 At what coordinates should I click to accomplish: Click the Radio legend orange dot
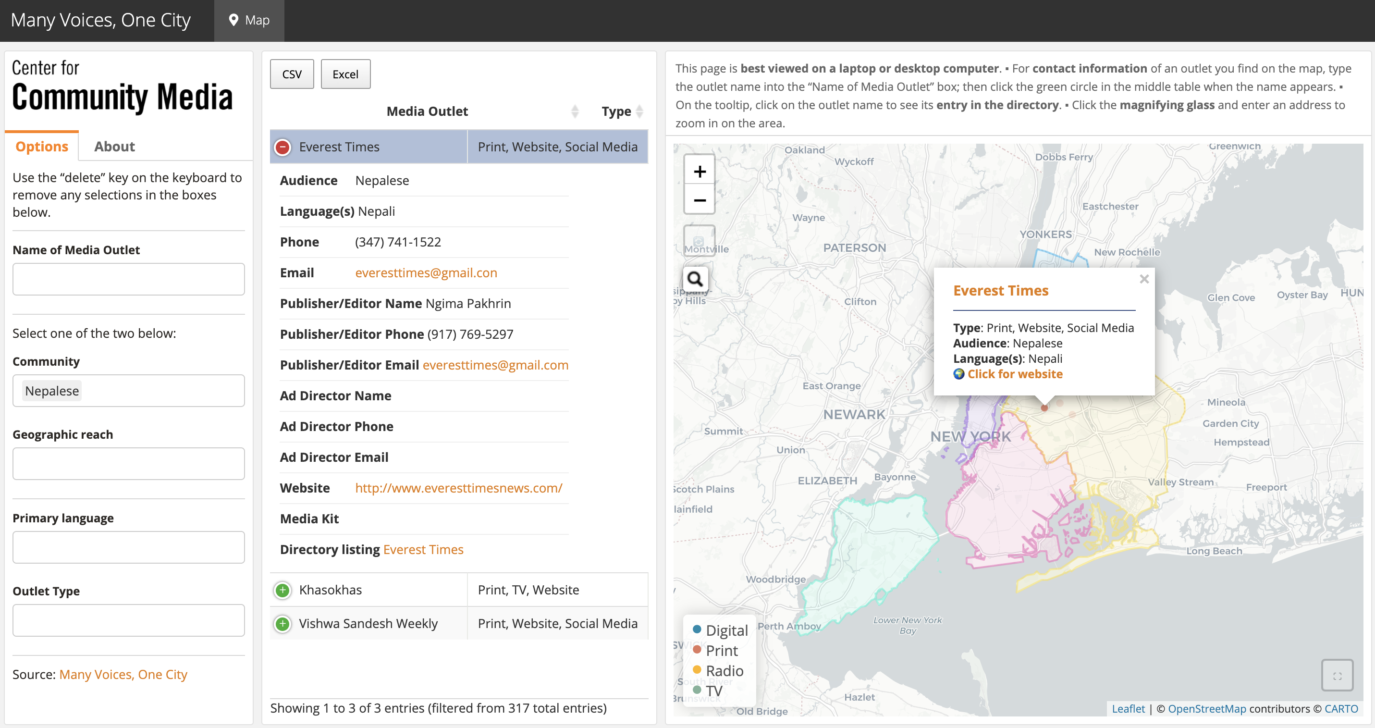click(697, 670)
